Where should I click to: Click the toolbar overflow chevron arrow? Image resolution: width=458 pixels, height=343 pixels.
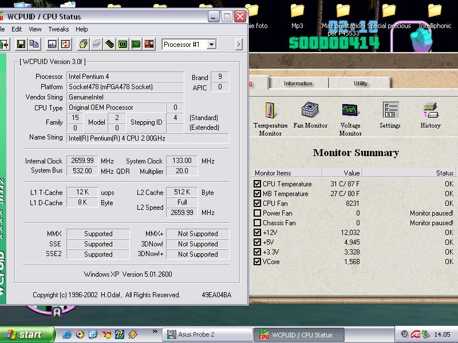click(239, 45)
